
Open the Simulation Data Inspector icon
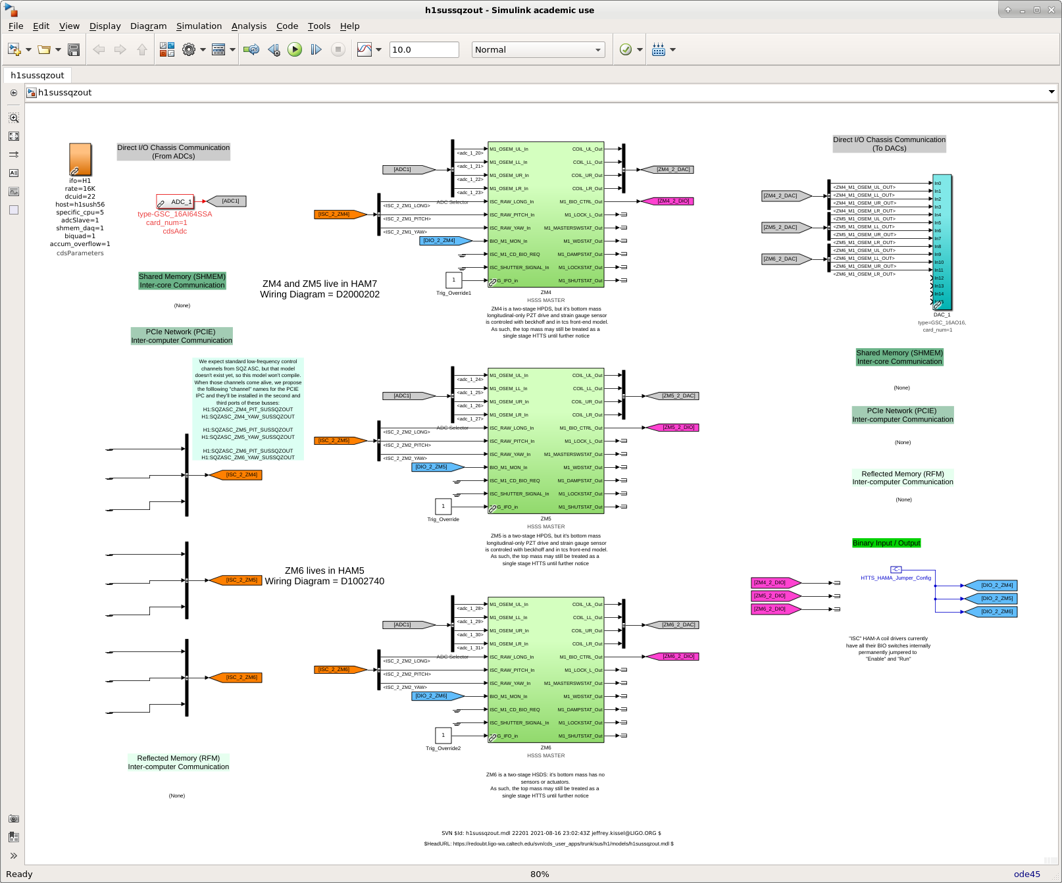(365, 49)
